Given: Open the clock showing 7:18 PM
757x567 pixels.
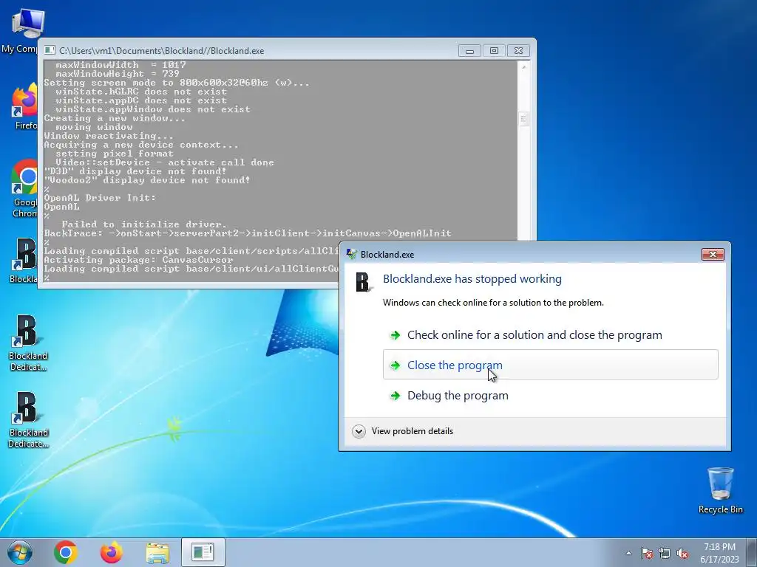Looking at the screenshot, I should click(x=719, y=553).
